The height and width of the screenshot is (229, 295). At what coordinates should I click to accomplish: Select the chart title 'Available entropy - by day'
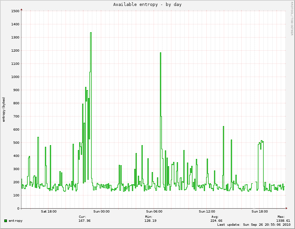tap(147, 5)
